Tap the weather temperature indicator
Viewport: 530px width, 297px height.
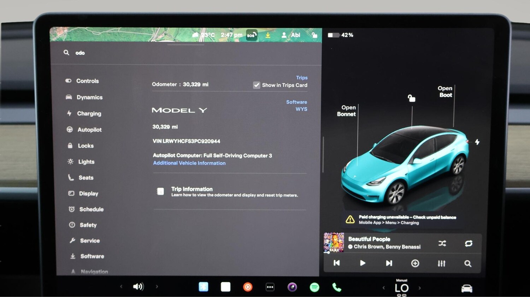[x=204, y=35]
